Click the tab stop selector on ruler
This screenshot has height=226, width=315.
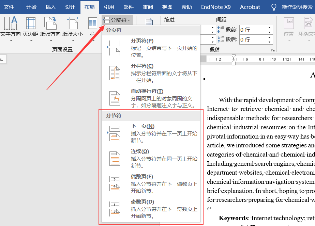pyautogui.click(x=2, y=60)
